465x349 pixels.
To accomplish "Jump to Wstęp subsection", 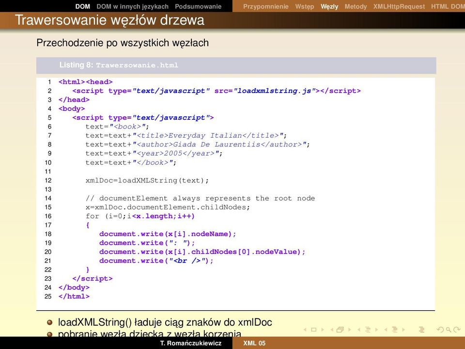I will click(305, 6).
